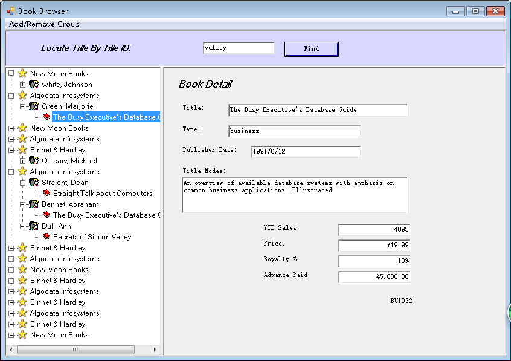Collapse Binnet & Hardley node containing O'Leary, Michael
Image resolution: width=511 pixels, height=361 pixels.
11,150
